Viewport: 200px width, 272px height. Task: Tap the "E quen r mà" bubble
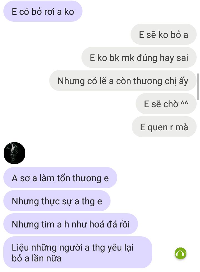164,127
